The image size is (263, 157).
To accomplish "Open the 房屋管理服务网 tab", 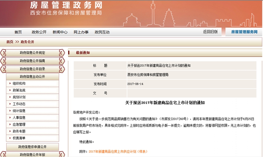I will pos(244,32).
